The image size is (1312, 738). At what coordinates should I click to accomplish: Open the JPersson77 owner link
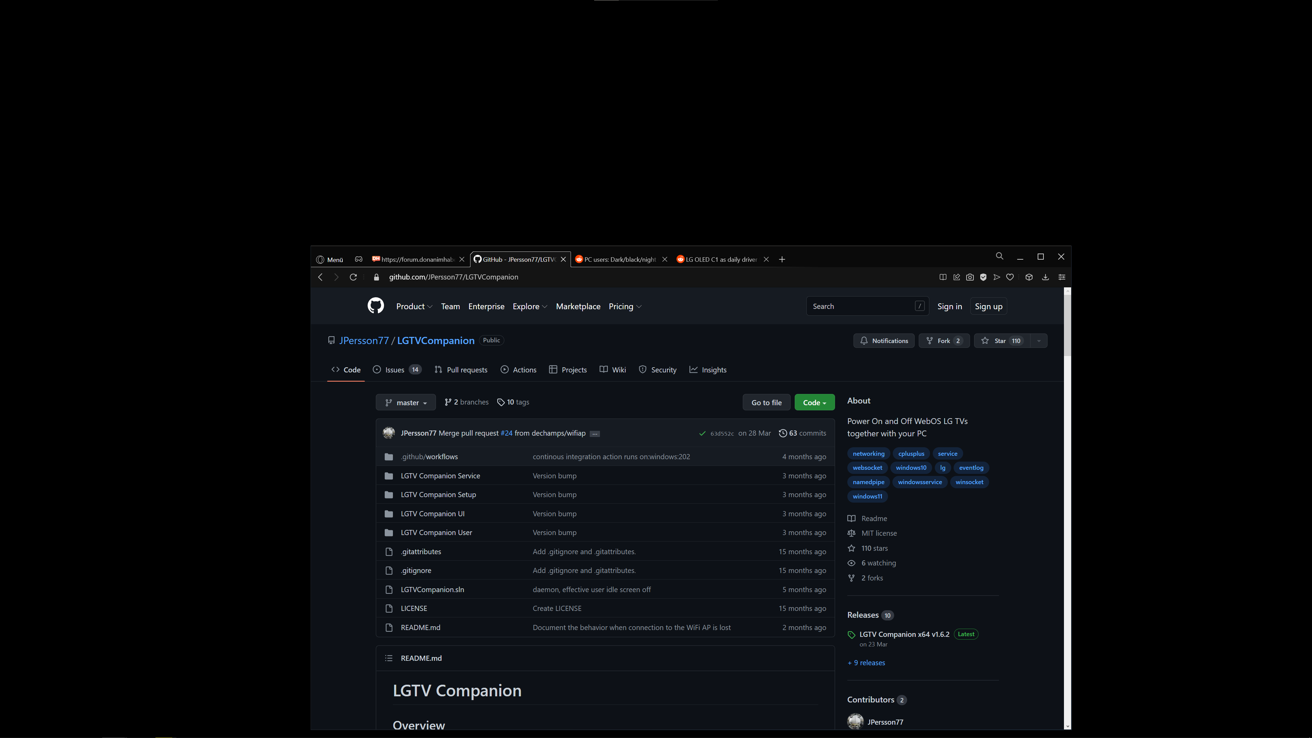tap(364, 341)
